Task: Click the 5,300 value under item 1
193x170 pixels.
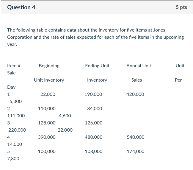Action: [15, 102]
